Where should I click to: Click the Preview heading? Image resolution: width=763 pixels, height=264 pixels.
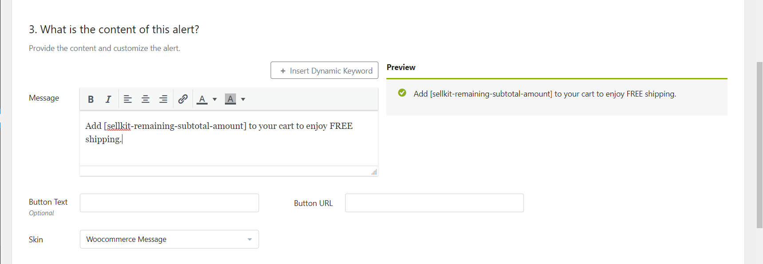point(401,67)
